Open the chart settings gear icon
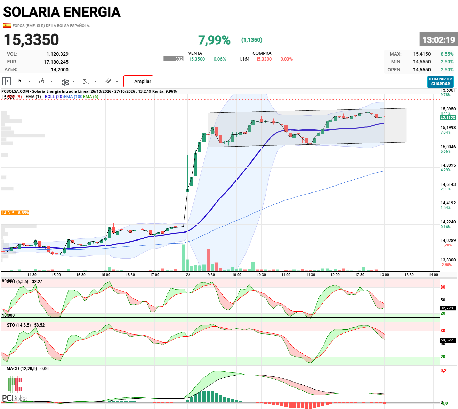 click(x=65, y=82)
